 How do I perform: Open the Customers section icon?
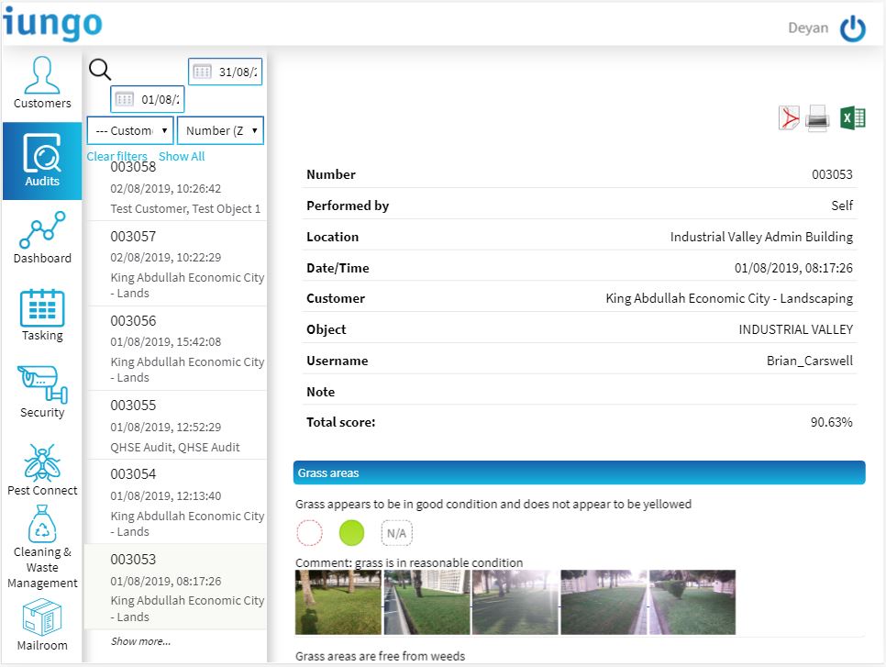[x=42, y=75]
